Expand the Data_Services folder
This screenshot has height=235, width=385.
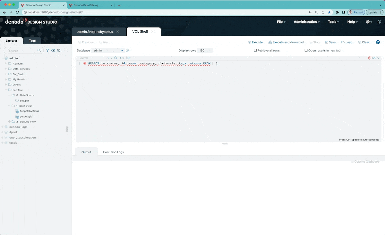coord(6,69)
